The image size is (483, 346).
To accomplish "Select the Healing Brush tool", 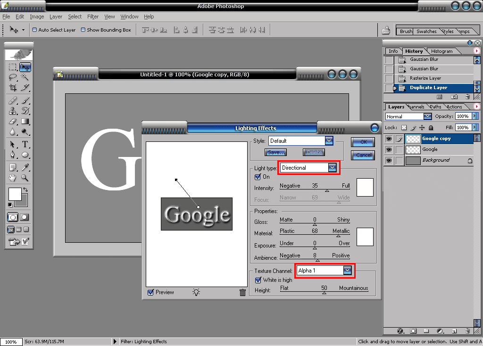I will pos(13,100).
